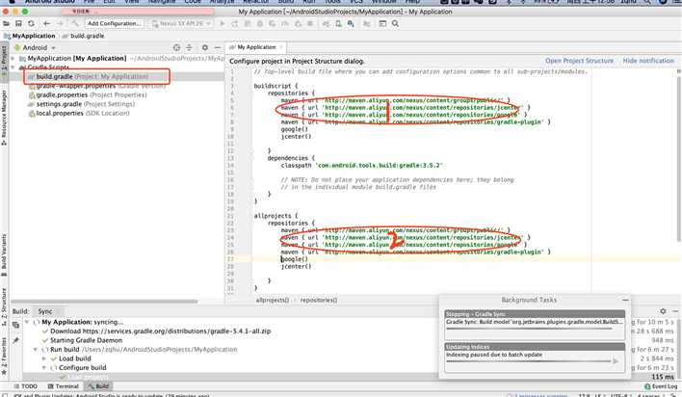Viewport: 682px width, 397px height.
Task: Open the VCS menu
Action: [x=356, y=2]
